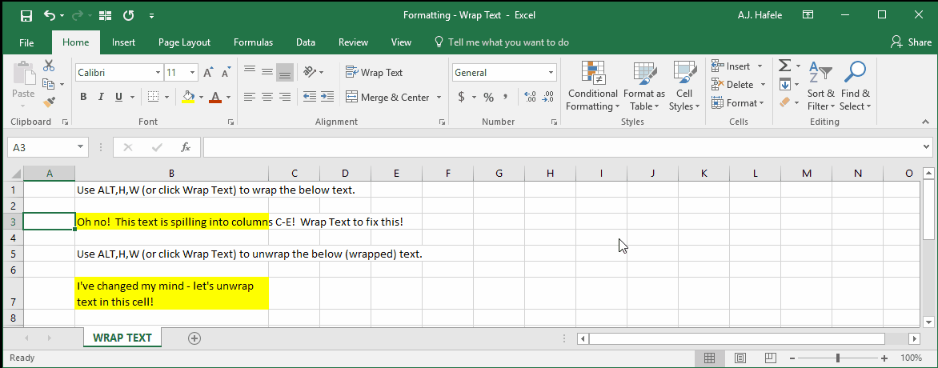The image size is (938, 368).
Task: Toggle Underline formatting
Action: click(118, 97)
